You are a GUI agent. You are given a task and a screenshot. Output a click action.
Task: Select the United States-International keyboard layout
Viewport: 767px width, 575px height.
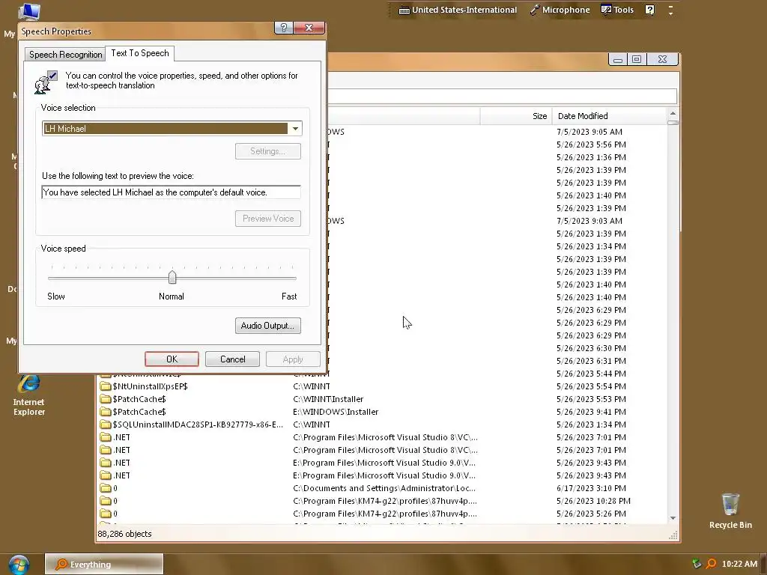[458, 10]
